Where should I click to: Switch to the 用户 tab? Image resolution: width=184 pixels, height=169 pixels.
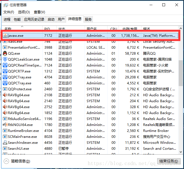click(61, 19)
